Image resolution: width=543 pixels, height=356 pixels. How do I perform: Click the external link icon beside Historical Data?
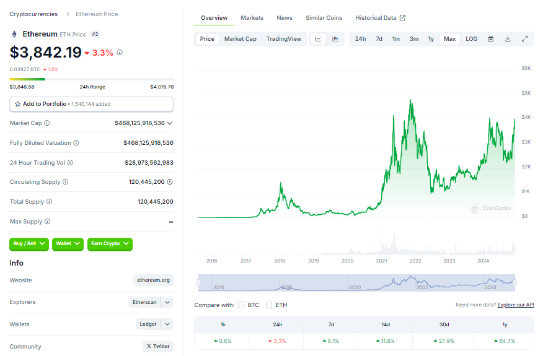(x=402, y=17)
